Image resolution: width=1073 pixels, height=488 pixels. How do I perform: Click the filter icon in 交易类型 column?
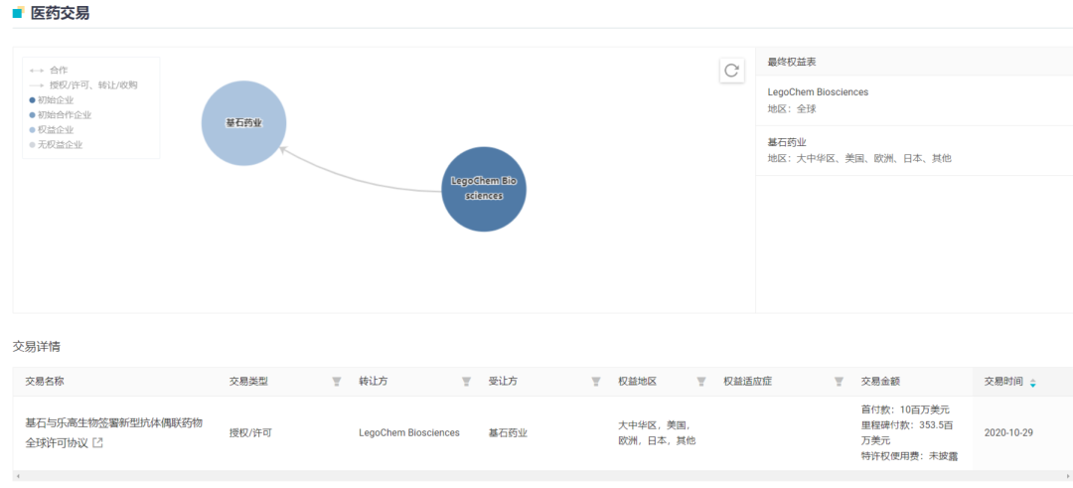pos(336,382)
